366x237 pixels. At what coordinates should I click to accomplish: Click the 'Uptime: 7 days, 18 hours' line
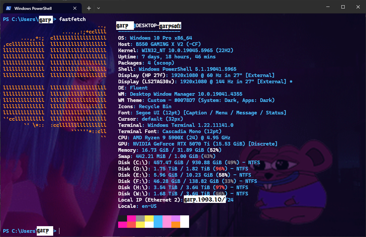[x=167, y=57]
